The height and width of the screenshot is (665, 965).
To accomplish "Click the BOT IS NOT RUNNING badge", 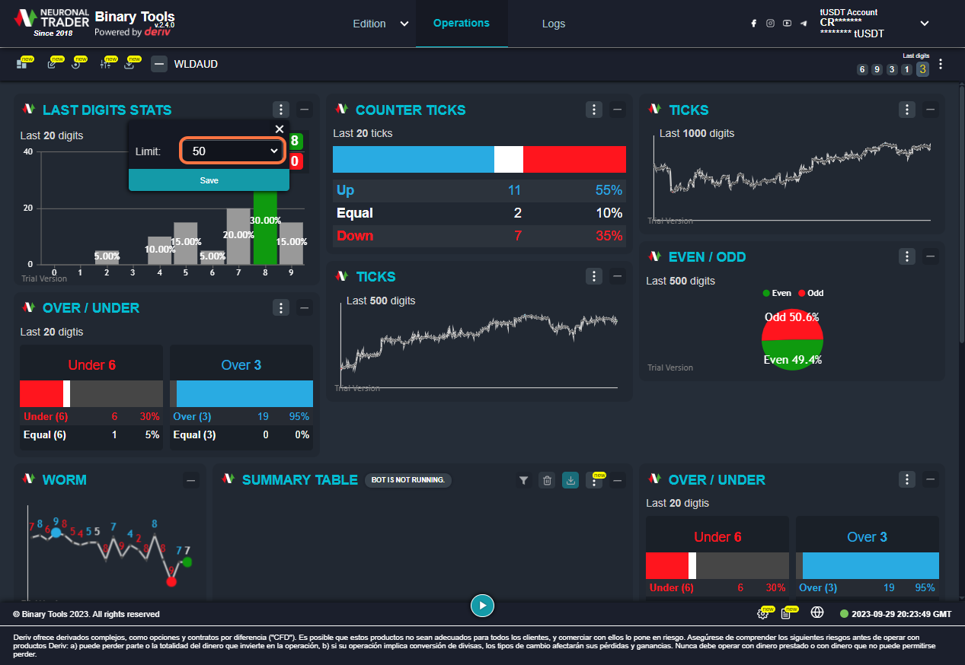I will pyautogui.click(x=408, y=480).
